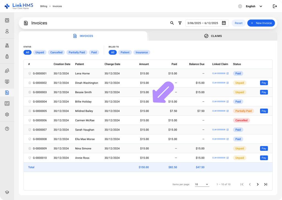Pay invoice for Dinah Washington
The height and width of the screenshot is (200, 282).
click(x=264, y=83)
